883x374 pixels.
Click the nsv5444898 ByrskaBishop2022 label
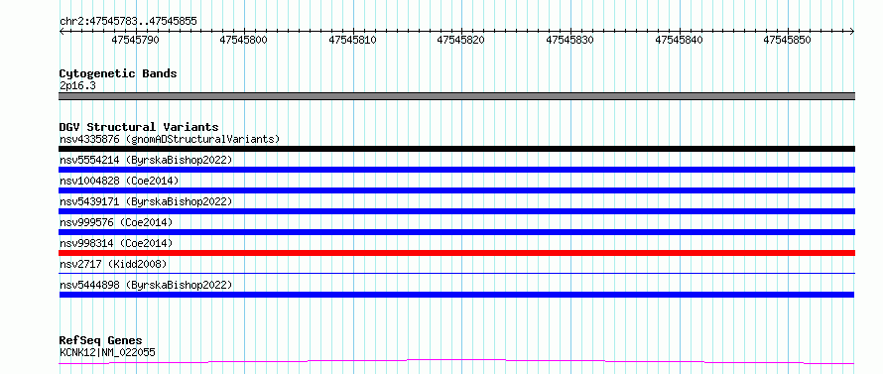point(146,285)
